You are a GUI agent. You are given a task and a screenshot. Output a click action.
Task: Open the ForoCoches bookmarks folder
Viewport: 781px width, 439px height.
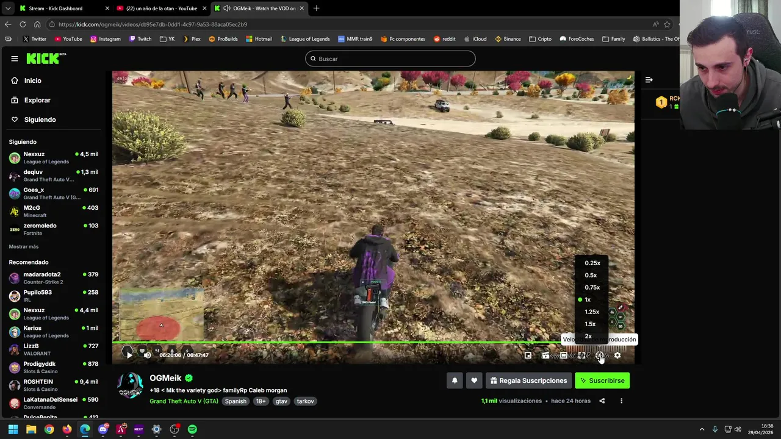pos(577,39)
